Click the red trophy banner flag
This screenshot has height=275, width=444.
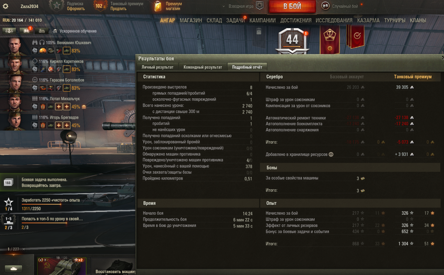click(x=329, y=40)
